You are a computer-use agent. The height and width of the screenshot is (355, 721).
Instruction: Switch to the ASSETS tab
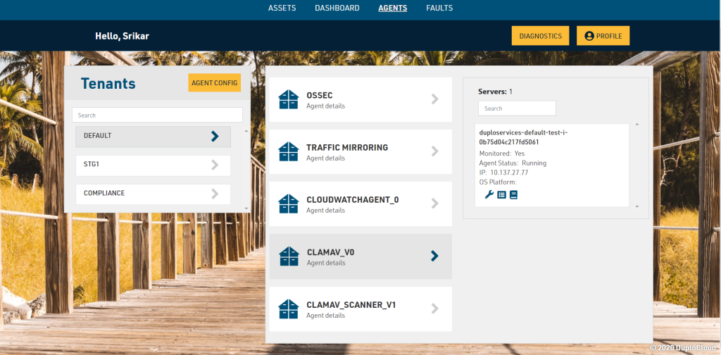(x=282, y=8)
